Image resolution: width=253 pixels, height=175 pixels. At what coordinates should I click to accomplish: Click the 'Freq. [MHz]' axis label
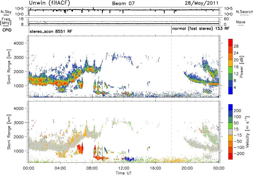(6, 21)
